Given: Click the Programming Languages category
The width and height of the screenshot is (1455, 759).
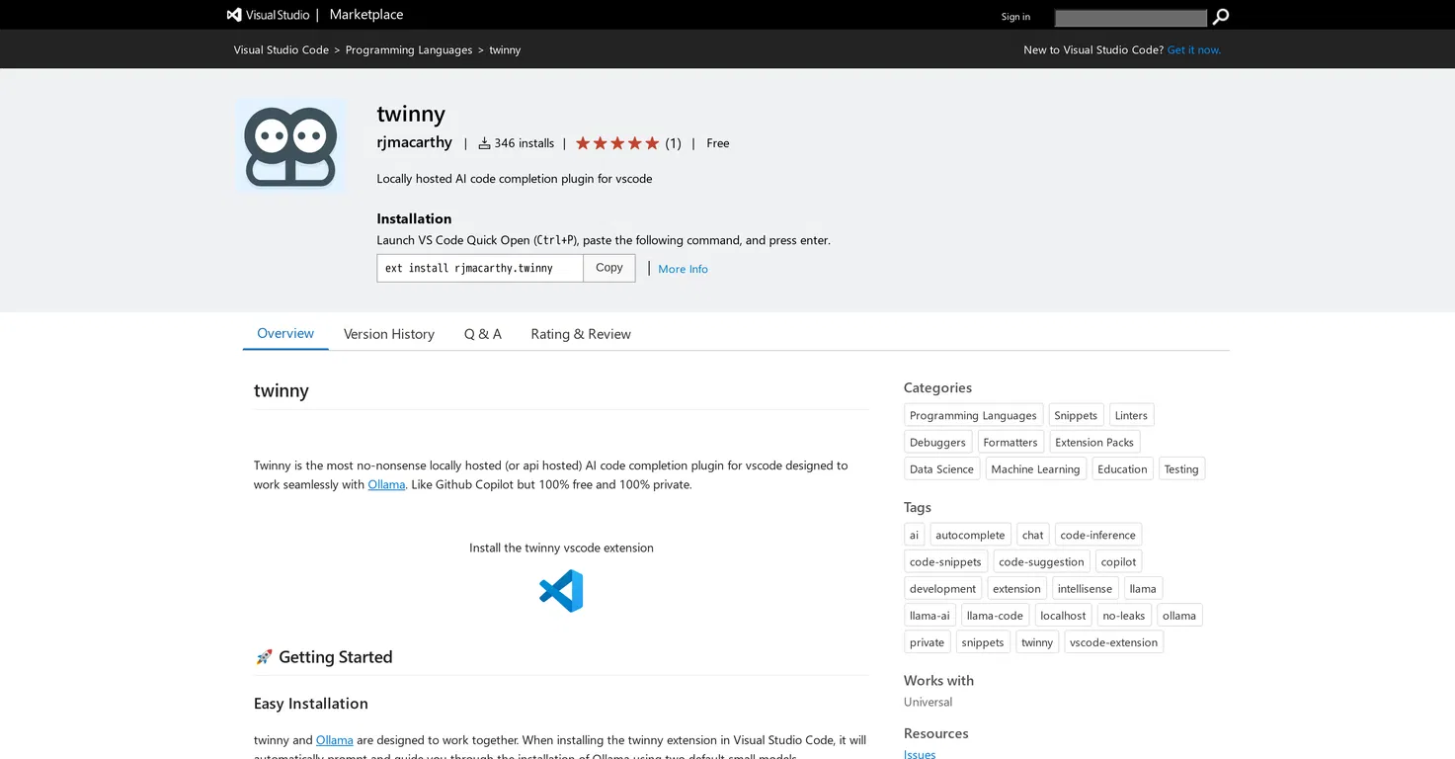Looking at the screenshot, I should pyautogui.click(x=973, y=415).
